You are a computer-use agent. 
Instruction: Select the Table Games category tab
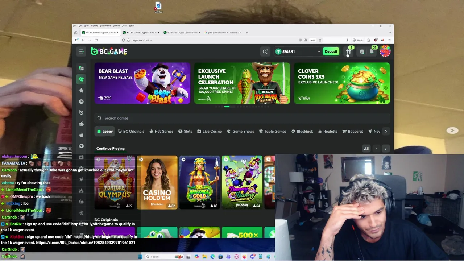273,131
